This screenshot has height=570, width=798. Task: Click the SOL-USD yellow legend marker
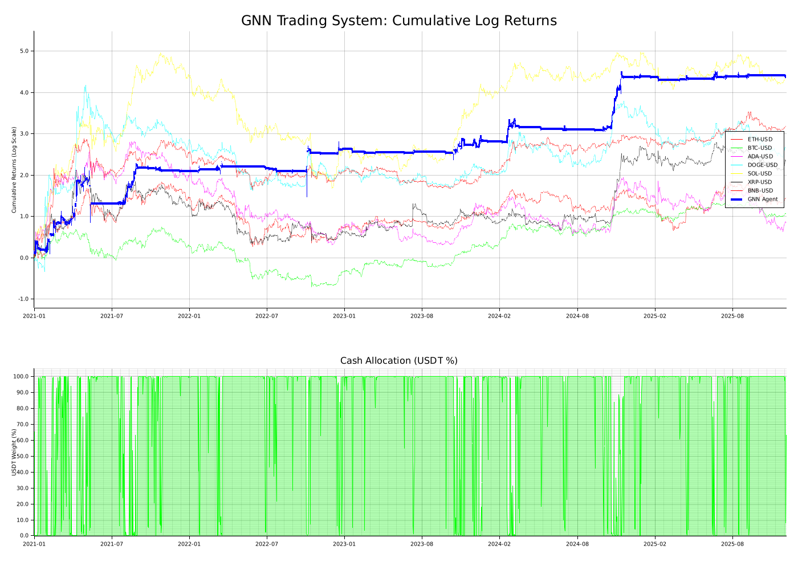tap(736, 173)
